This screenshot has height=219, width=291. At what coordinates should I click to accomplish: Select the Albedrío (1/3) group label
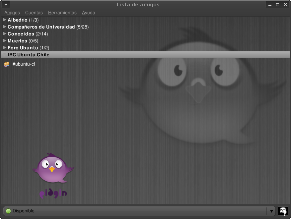pyautogui.click(x=23, y=20)
